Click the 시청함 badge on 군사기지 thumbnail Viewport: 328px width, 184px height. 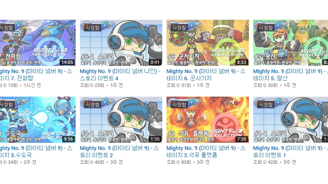pos(179,28)
